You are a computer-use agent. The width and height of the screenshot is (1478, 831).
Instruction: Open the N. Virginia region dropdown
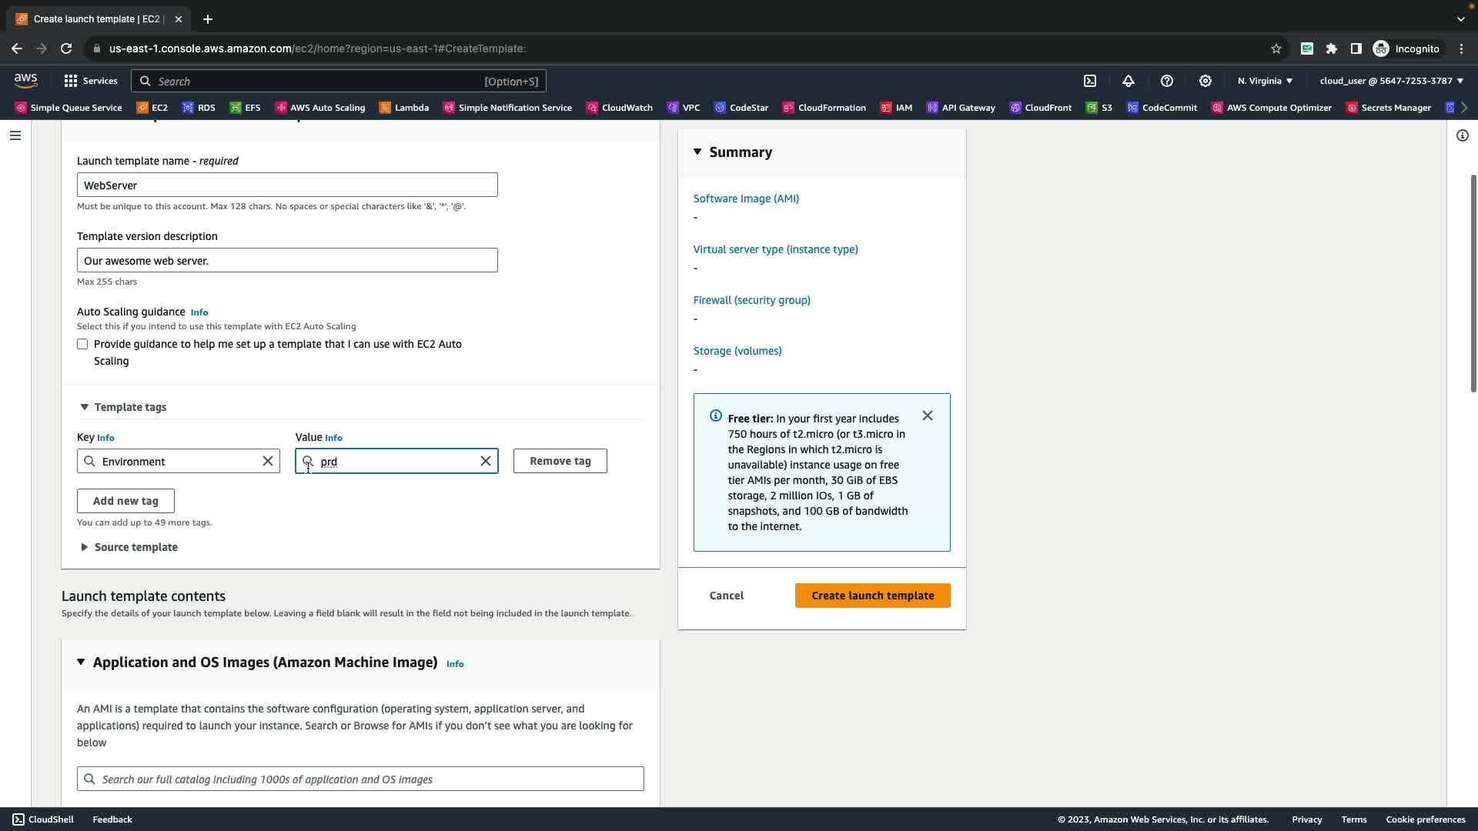[1265, 81]
